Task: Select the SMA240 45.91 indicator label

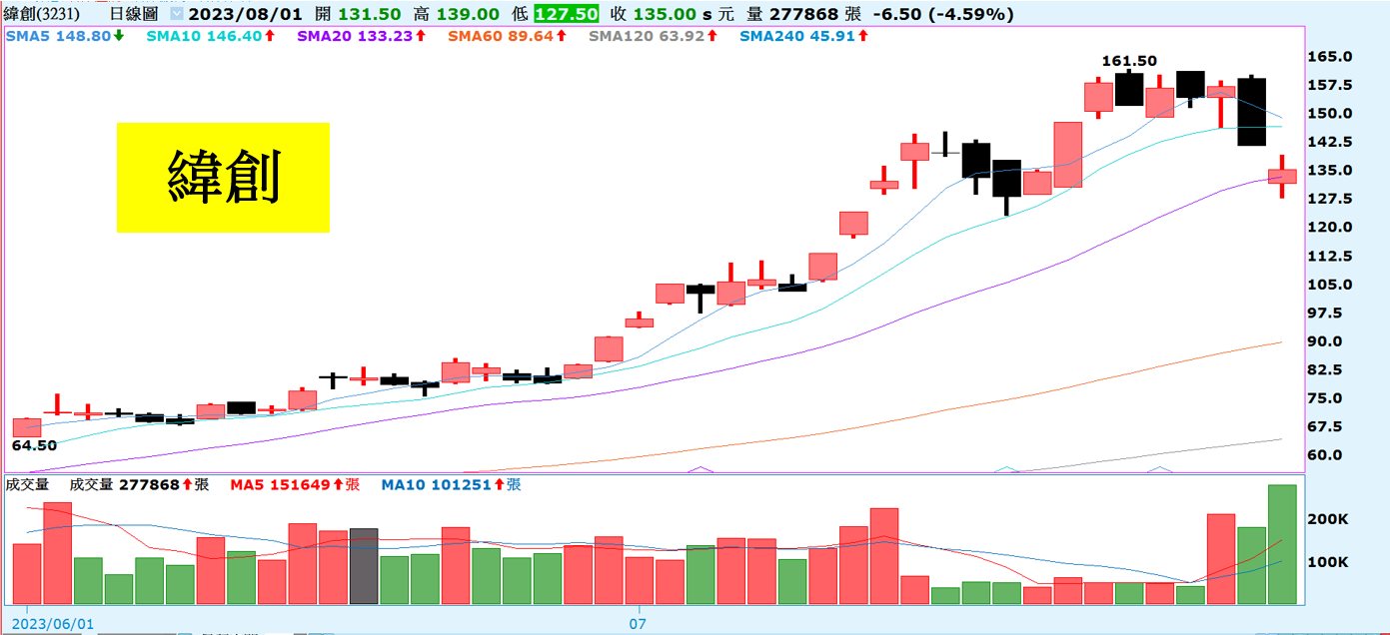Action: coord(796,36)
